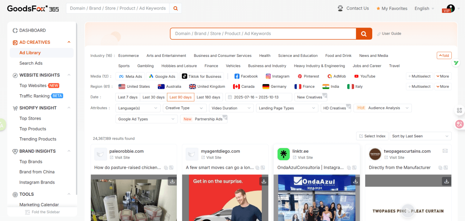
Task: Click the linktr.ee brand logo
Action: click(283, 154)
